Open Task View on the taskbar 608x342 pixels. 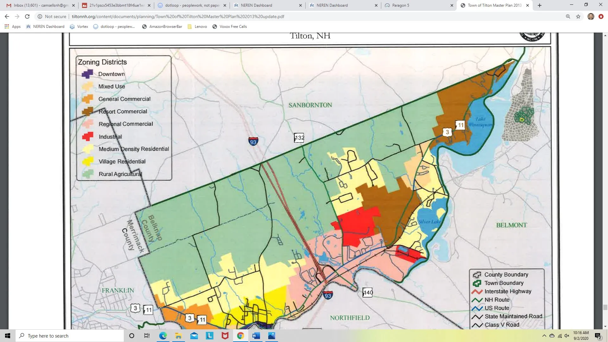(147, 336)
